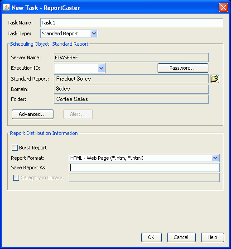The image size is (231, 249).
Task: Click the Java icon in title bar
Action: (x=6, y=7)
